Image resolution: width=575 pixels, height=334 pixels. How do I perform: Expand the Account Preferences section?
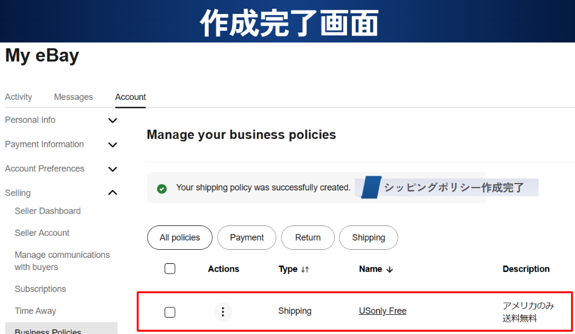(113, 169)
